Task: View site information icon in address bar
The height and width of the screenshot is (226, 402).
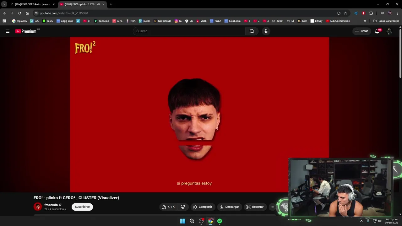Action: (36, 13)
